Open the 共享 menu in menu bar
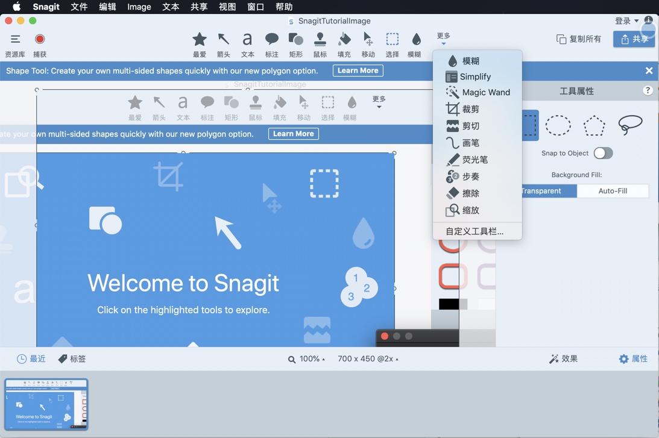 (x=199, y=7)
